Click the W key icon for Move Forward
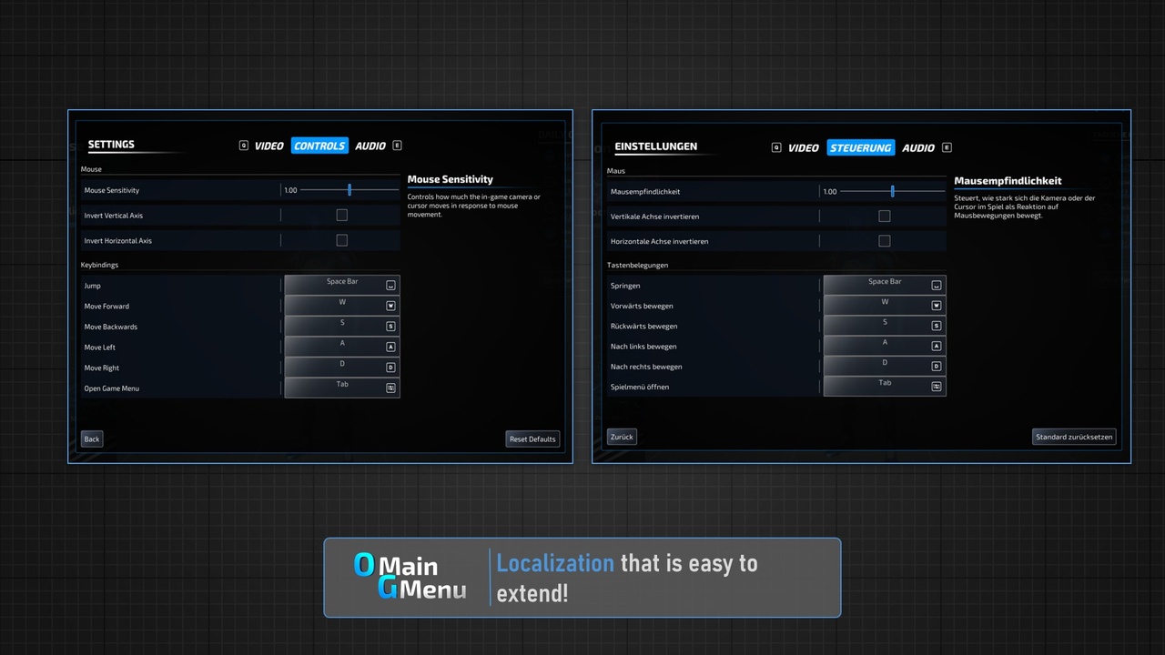 (x=390, y=305)
